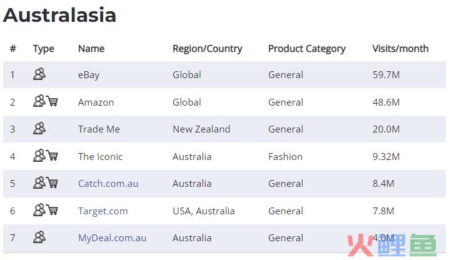Open the Catch.com.au link
452x260 pixels.
[x=108, y=184]
